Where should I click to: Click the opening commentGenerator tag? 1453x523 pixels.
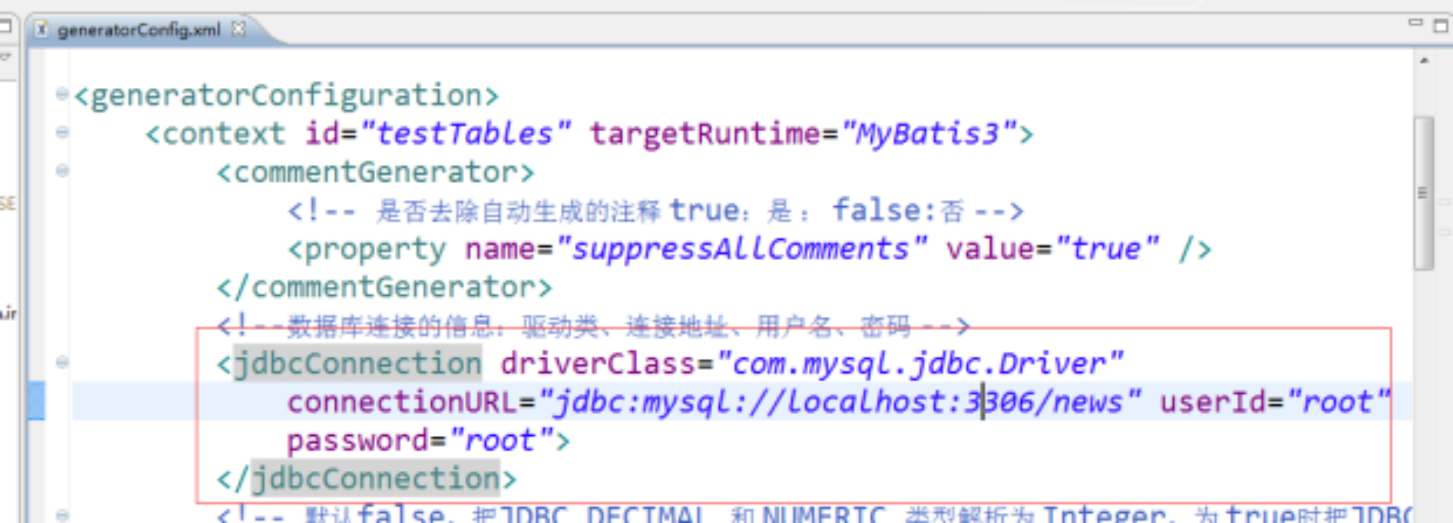376,172
